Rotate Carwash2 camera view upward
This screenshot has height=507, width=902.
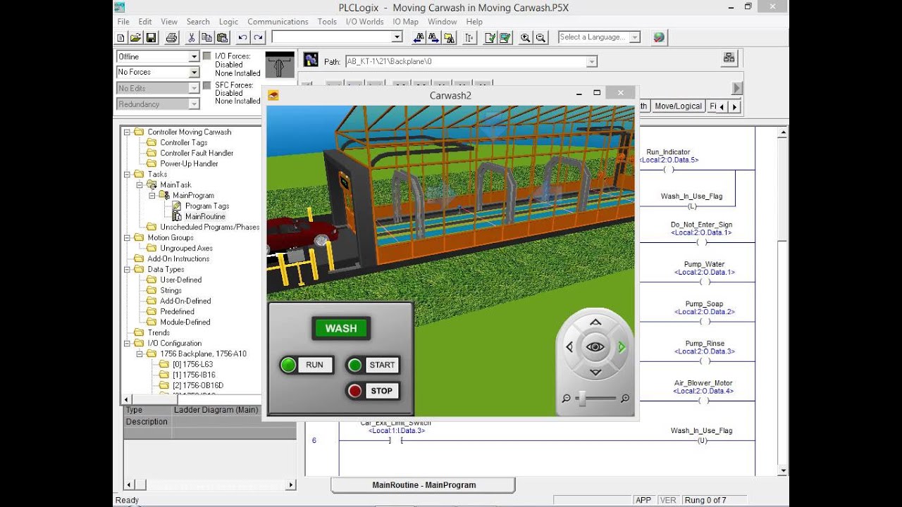pos(595,323)
